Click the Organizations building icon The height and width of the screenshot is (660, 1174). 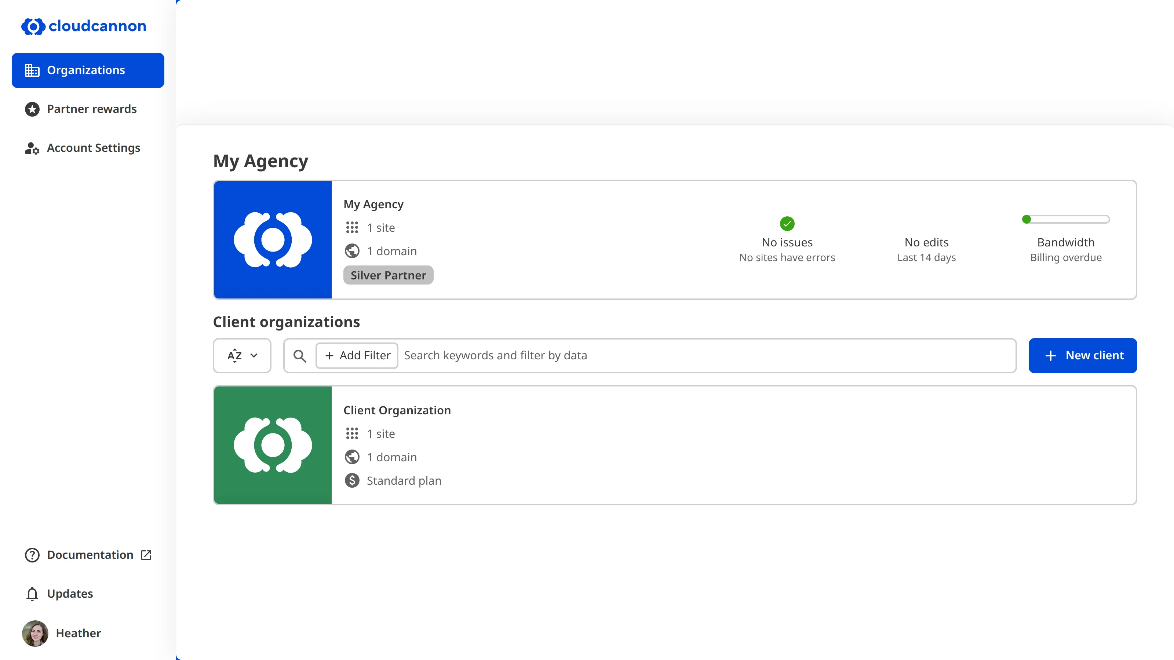32,70
